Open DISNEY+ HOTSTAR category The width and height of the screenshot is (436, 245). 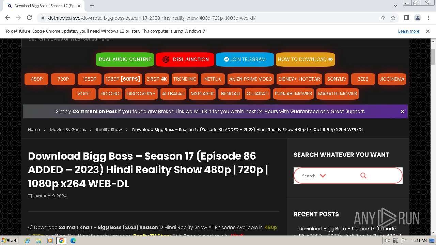click(299, 79)
